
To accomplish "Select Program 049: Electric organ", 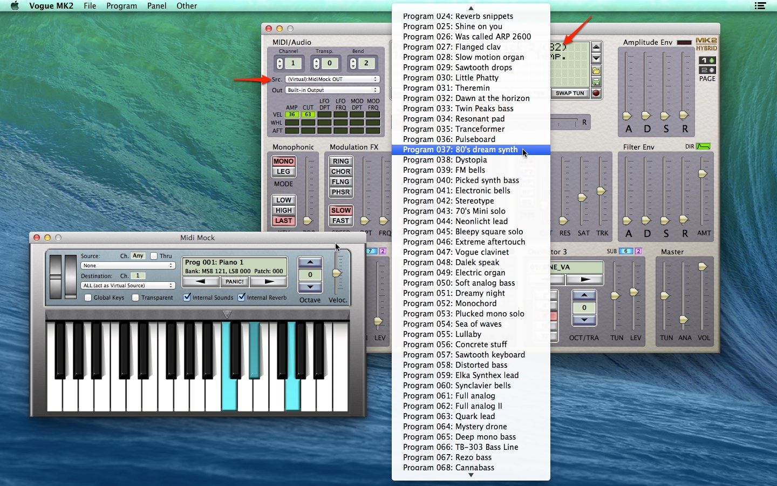I will point(454,273).
